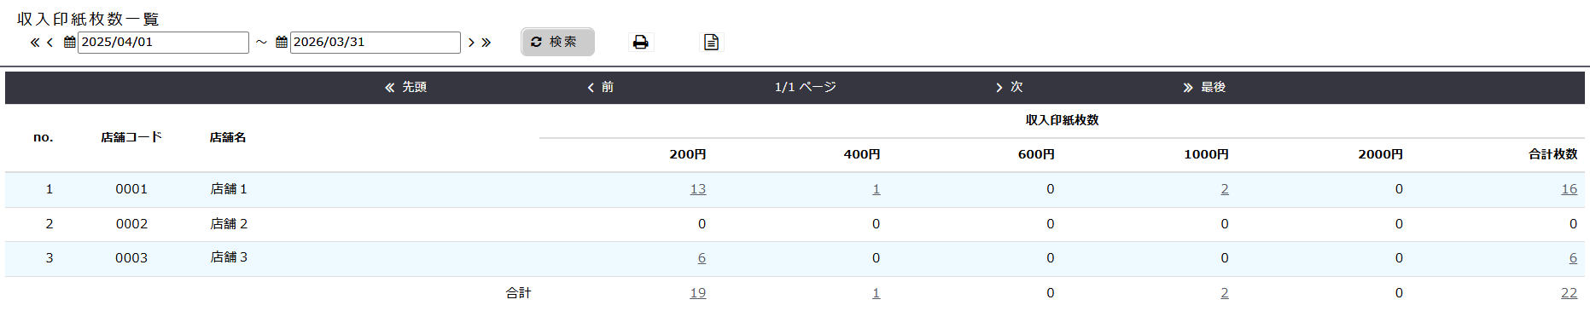Click the 1000円 column header

[x=1207, y=154]
